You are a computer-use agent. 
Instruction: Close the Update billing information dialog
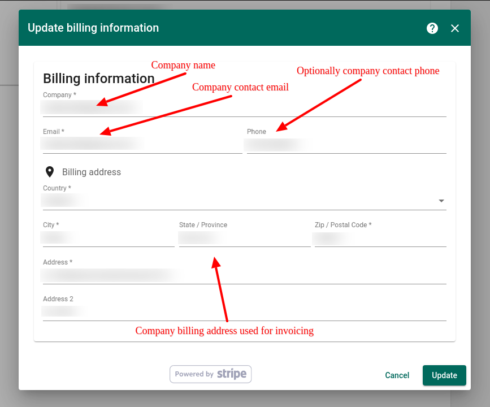455,28
